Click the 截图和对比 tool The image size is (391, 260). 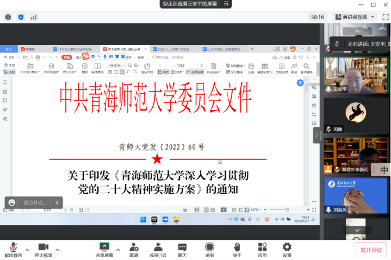coord(265,69)
